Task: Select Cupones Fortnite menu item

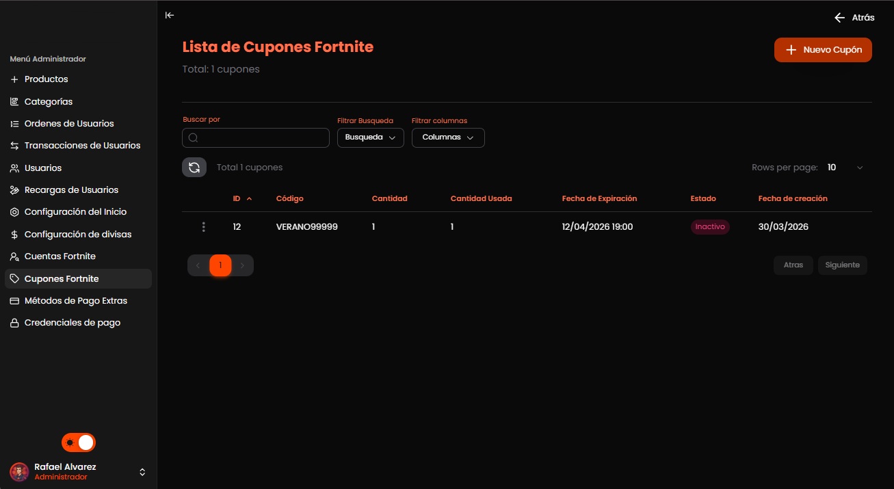Action: pyautogui.click(x=78, y=279)
